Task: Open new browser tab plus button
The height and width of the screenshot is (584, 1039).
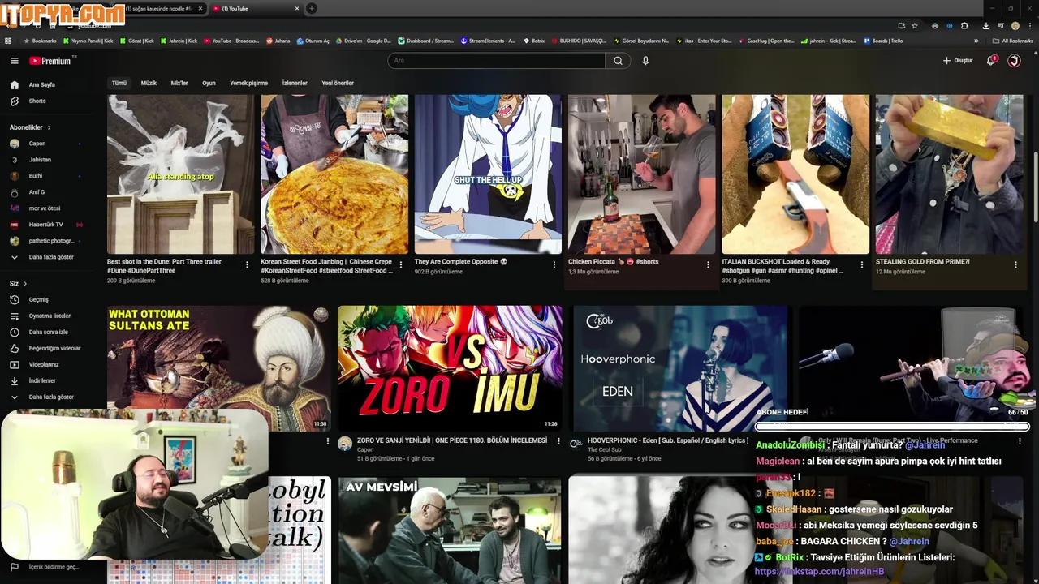Action: [x=311, y=8]
